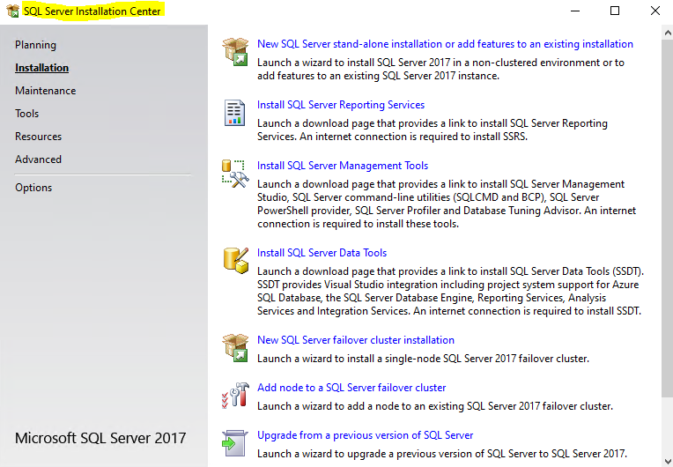Click the add node tools icon

pos(235,396)
